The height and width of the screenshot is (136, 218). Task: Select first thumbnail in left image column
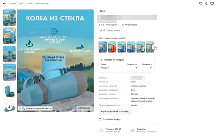(9, 18)
